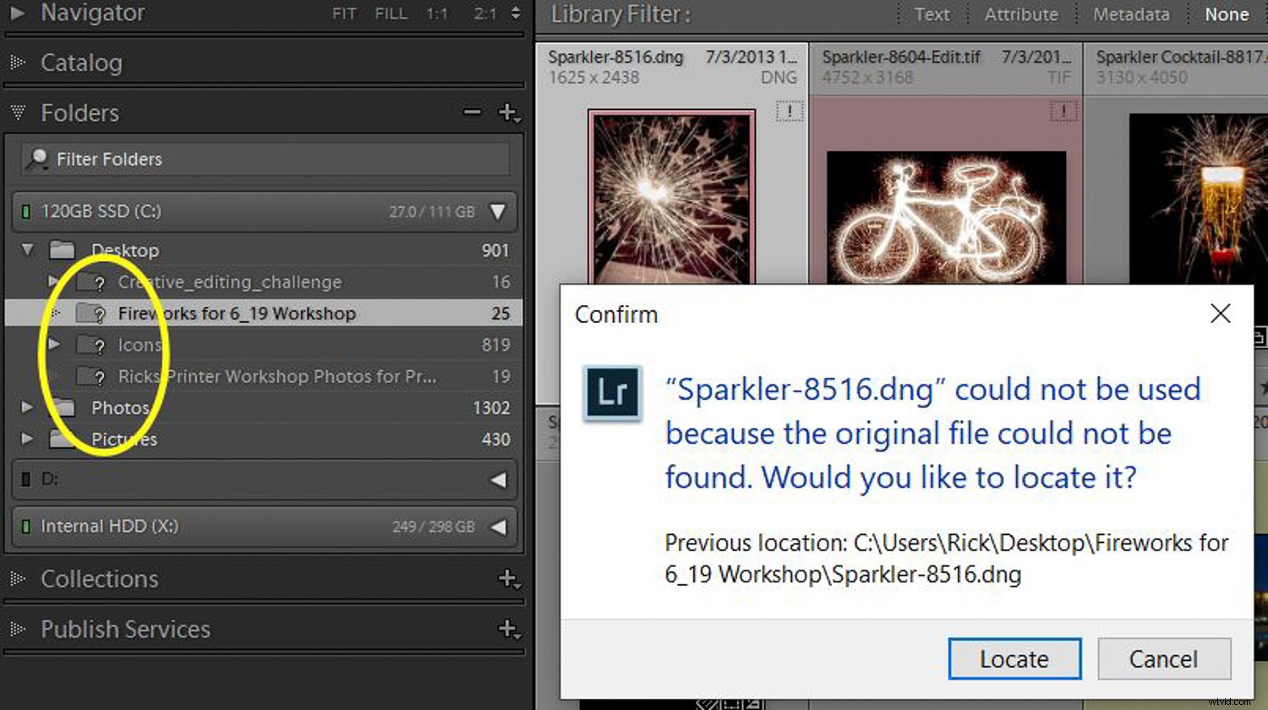
Task: Select the Sparkler-8604-Edit.tif thumbnail
Action: [x=946, y=220]
